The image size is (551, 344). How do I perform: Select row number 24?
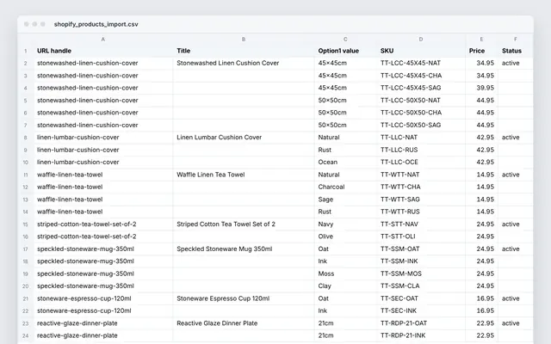click(26, 336)
